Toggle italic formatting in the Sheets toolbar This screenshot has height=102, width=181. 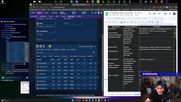pyautogui.click(x=112, y=22)
